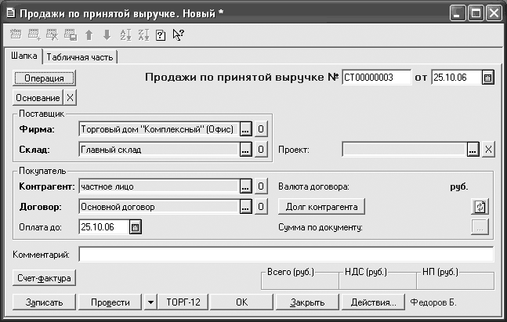Expand the arrow dropdown beside Провести
Viewport: 507px width, 322px height.
tap(150, 302)
